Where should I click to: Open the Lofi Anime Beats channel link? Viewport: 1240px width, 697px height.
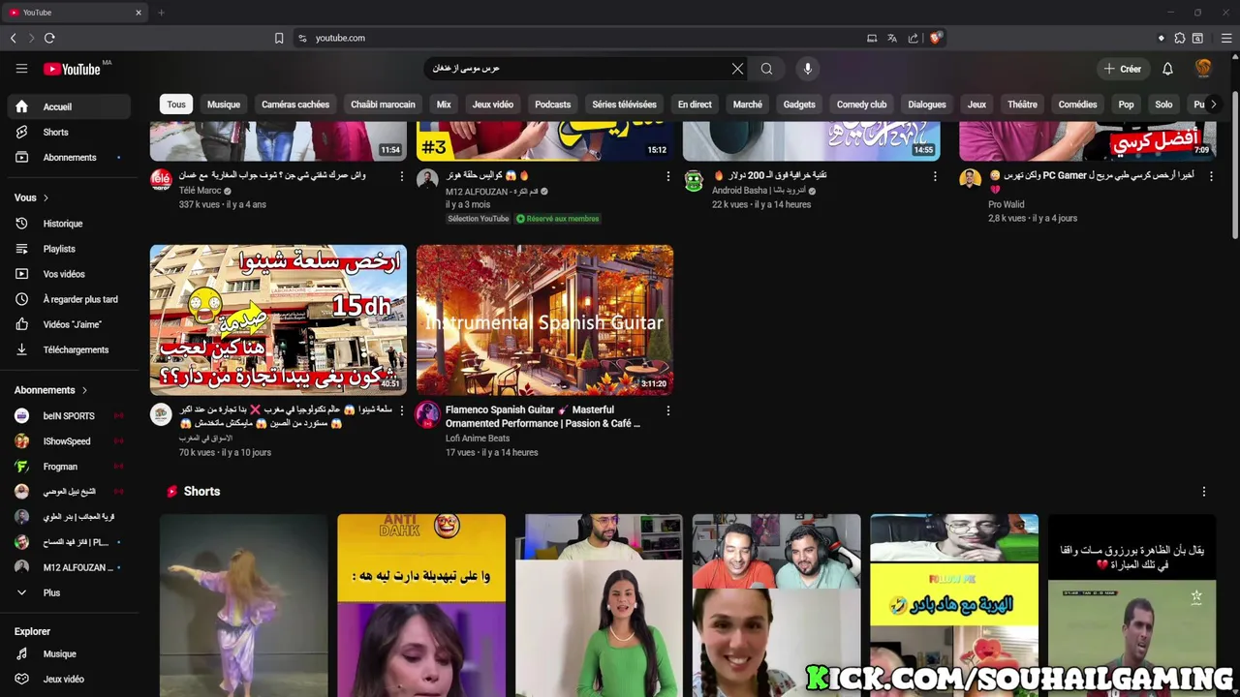pyautogui.click(x=477, y=439)
